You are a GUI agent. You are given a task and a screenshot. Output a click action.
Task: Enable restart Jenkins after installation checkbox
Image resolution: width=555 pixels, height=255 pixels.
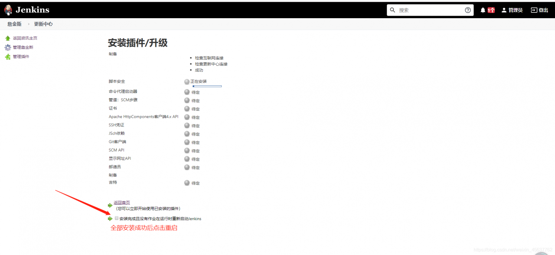[x=116, y=218]
